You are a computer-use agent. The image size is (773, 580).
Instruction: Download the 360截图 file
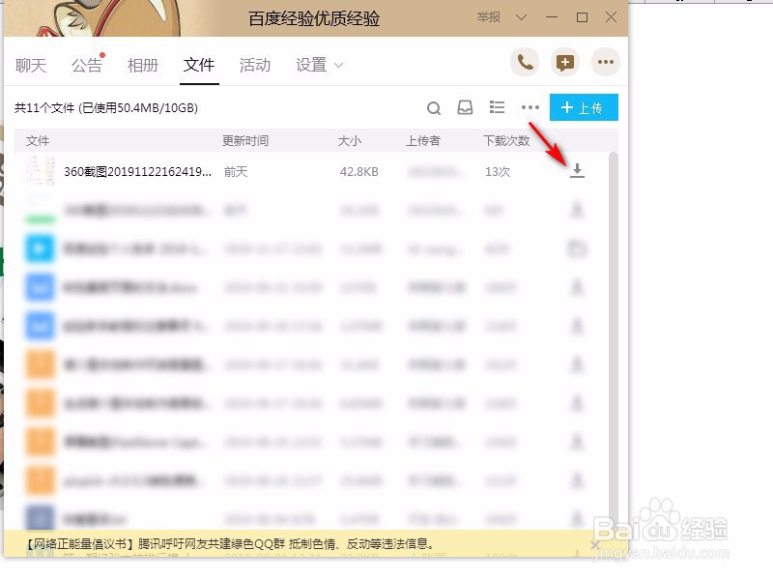[x=577, y=171]
